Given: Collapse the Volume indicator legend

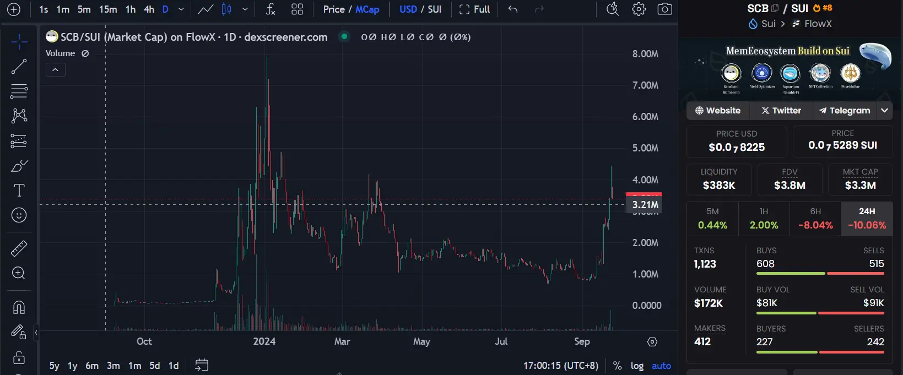Looking at the screenshot, I should click(56, 70).
